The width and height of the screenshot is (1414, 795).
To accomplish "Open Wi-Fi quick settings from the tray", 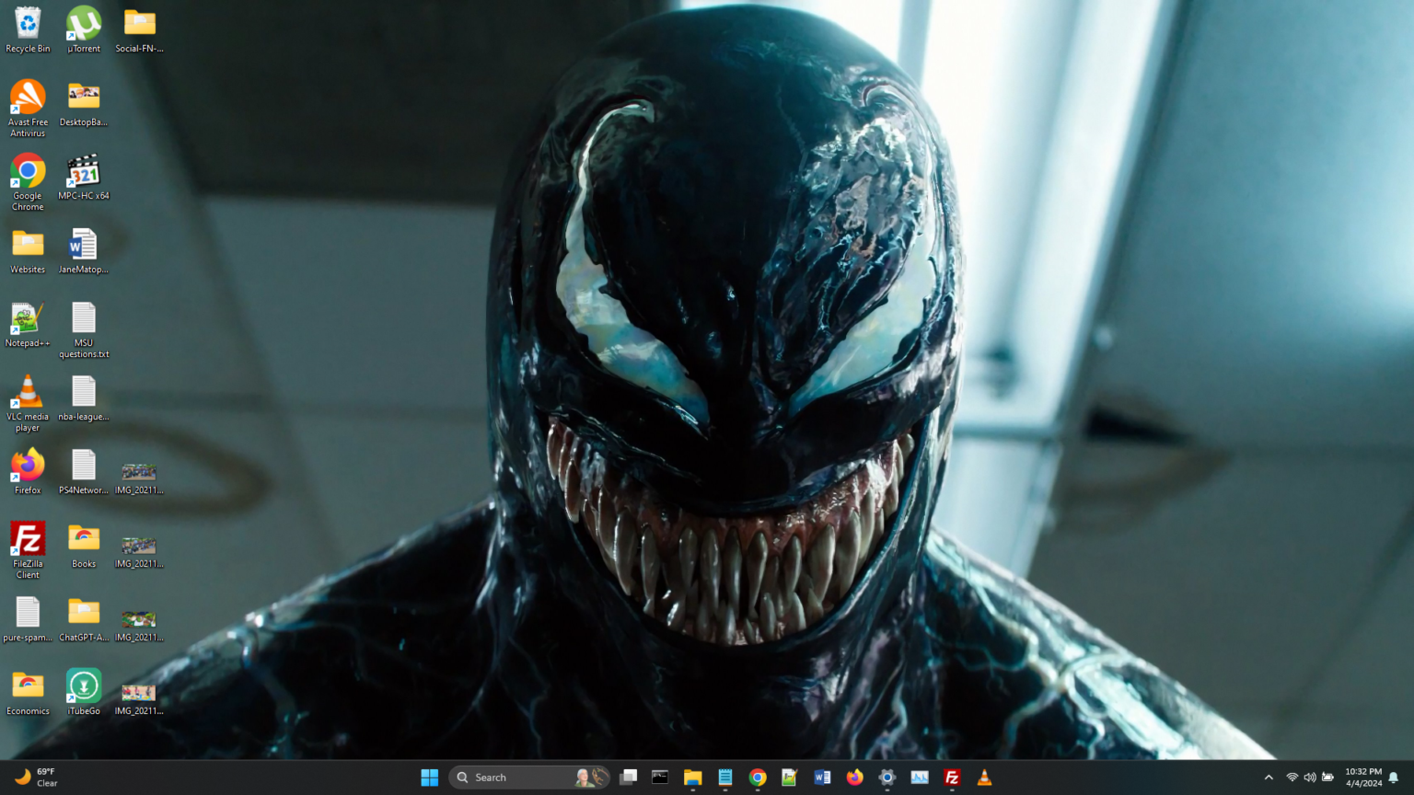I will pos(1290,778).
